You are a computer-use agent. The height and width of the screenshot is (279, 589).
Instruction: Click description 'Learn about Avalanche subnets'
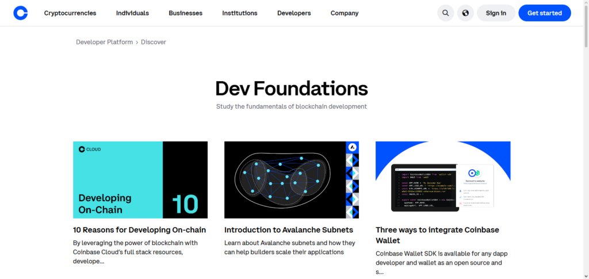(290, 247)
